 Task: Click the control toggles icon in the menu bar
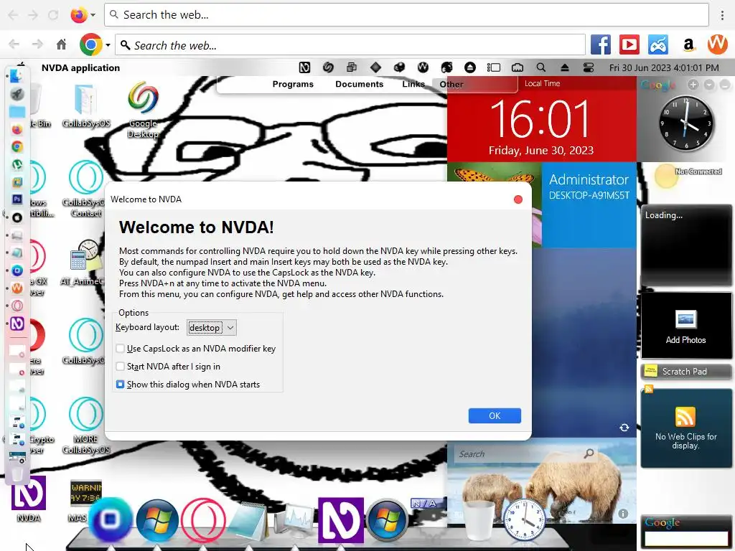(x=589, y=67)
